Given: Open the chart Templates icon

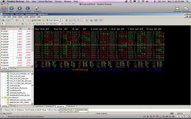Looking at the screenshot, I should [x=100, y=20].
